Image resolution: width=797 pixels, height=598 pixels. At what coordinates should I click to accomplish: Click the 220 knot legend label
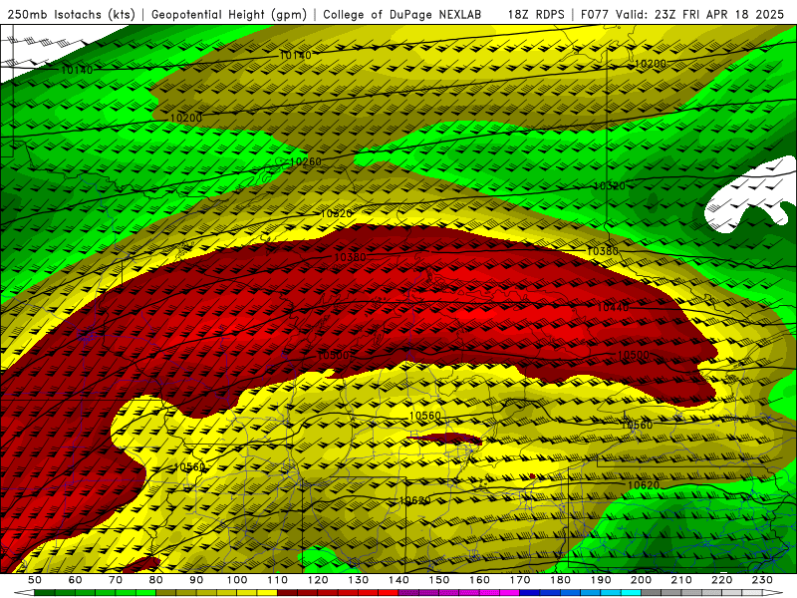(x=721, y=580)
